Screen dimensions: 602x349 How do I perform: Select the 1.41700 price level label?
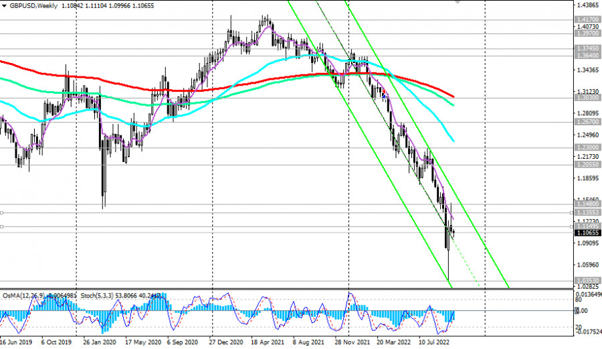coord(587,19)
